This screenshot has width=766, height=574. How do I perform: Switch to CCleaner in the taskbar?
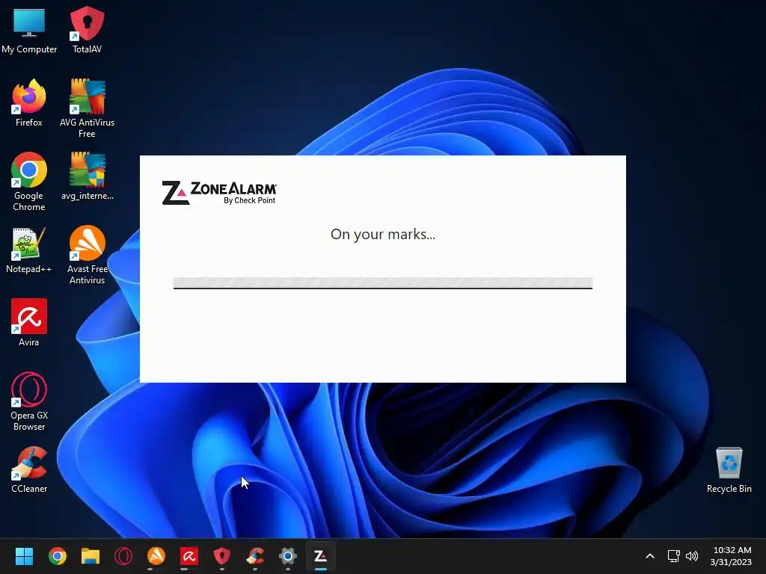(x=255, y=556)
